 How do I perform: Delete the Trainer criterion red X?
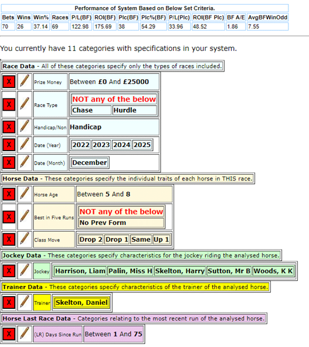tap(9, 302)
